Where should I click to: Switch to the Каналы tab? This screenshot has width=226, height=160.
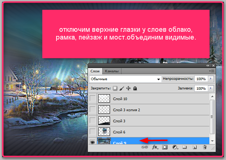[x=112, y=71]
